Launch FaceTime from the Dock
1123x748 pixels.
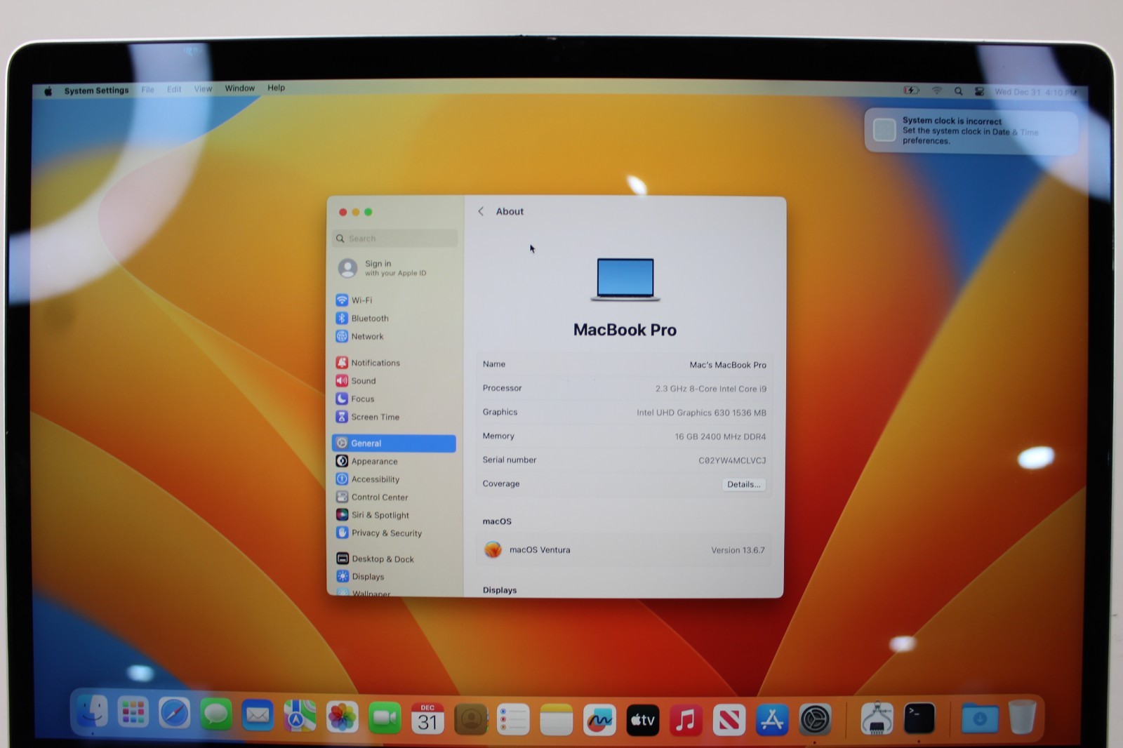tap(385, 718)
